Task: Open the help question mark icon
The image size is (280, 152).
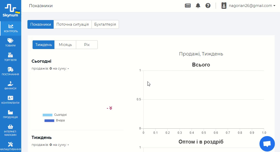Action: [208, 6]
